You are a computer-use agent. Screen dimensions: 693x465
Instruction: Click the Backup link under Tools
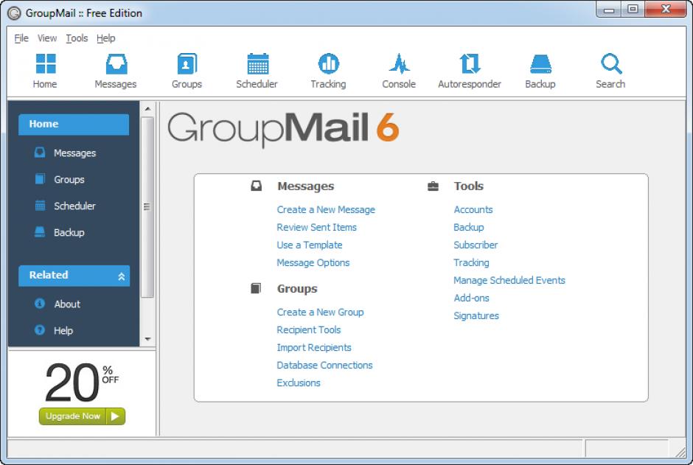click(x=469, y=228)
